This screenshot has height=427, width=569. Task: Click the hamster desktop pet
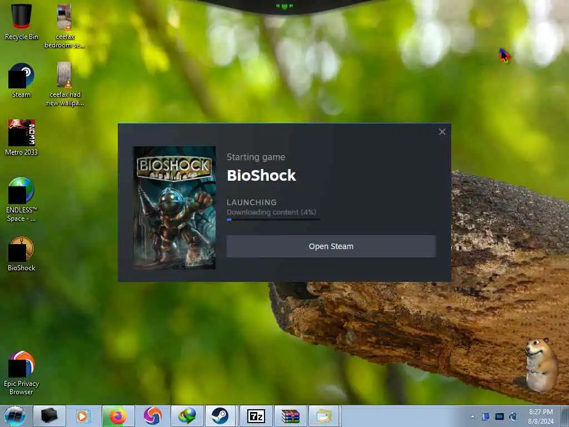point(541,365)
